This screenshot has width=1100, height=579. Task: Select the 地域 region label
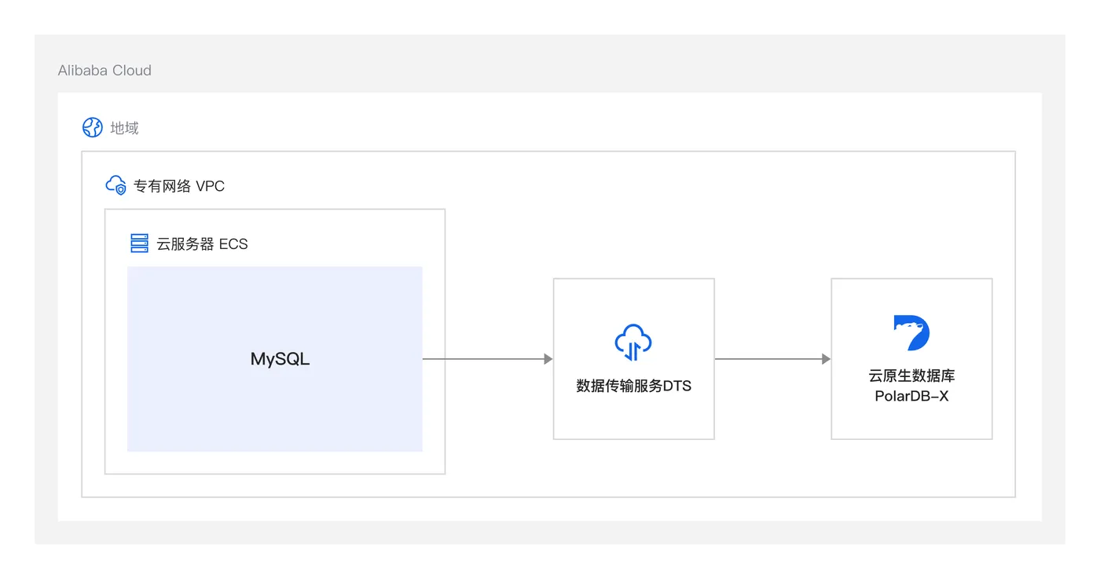[x=124, y=128]
